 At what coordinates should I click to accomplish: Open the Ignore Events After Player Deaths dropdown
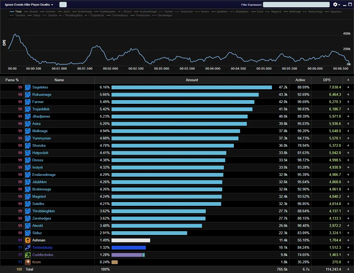click(29, 5)
